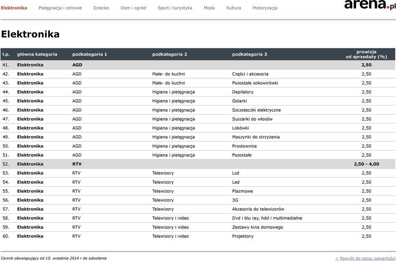The height and width of the screenshot is (261, 396).
Task: Select the bold AGD group row 41
Action: 198,65
